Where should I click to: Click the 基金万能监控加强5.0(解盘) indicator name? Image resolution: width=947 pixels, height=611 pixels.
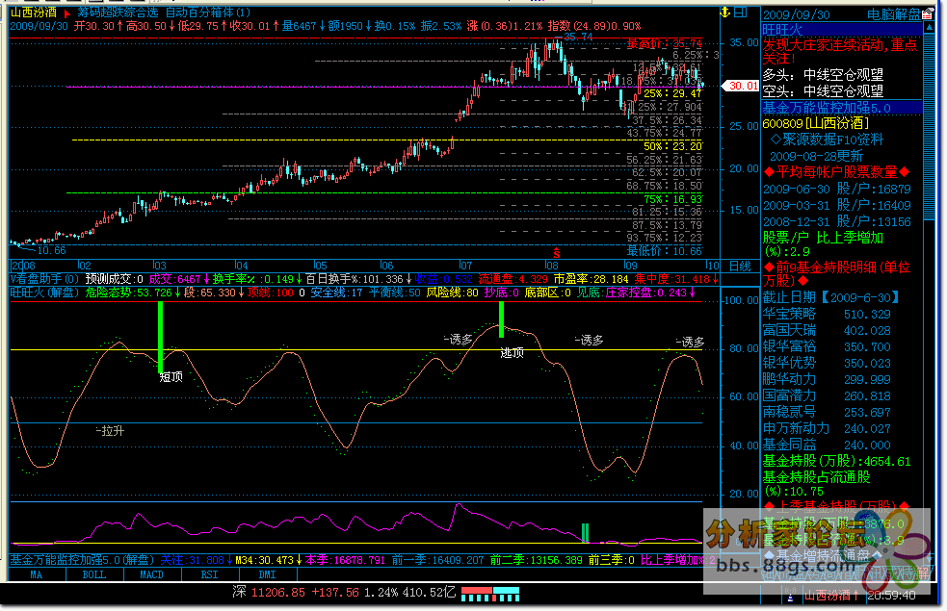pyautogui.click(x=82, y=560)
